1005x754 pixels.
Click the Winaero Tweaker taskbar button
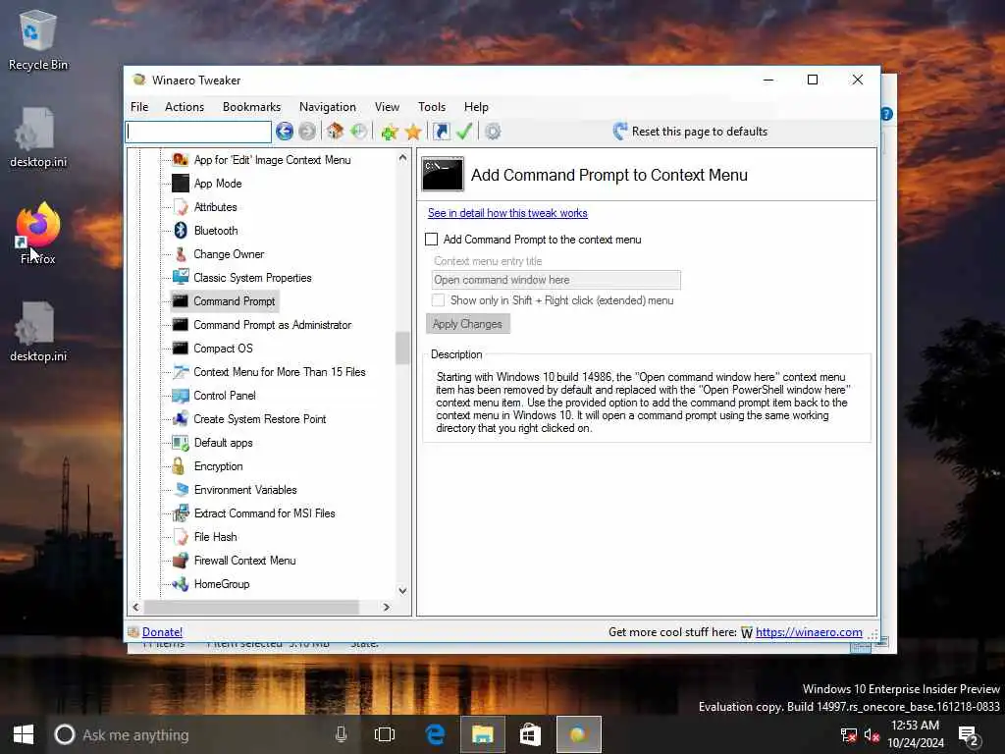(578, 734)
